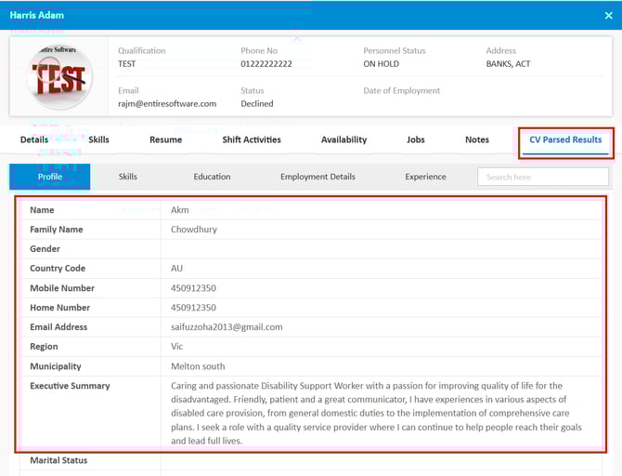This screenshot has height=476, width=622.
Task: Click the Declined status value
Action: pyautogui.click(x=257, y=104)
